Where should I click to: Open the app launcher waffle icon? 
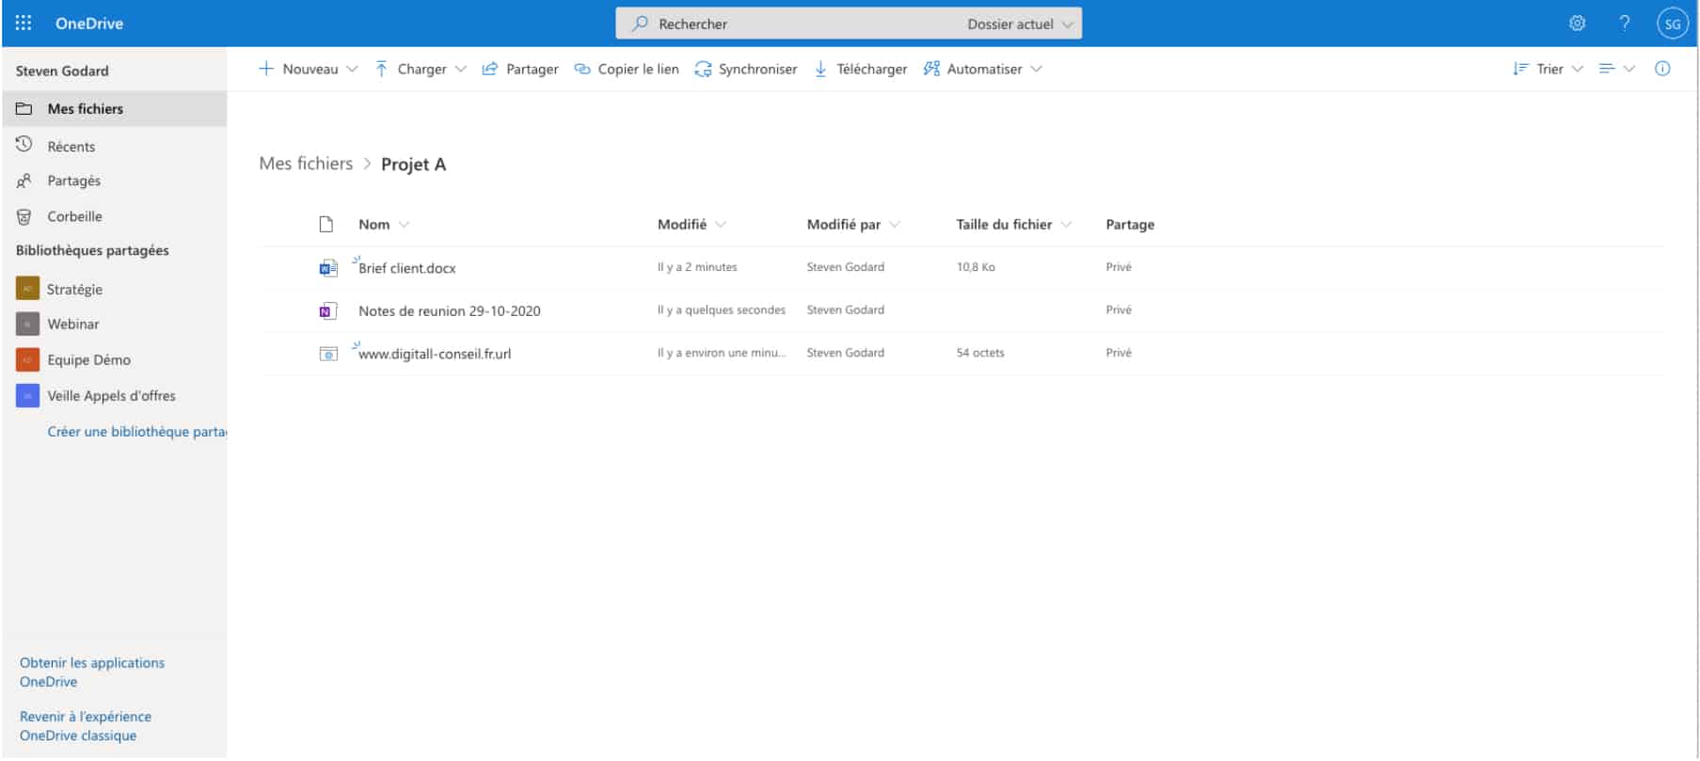coord(24,24)
